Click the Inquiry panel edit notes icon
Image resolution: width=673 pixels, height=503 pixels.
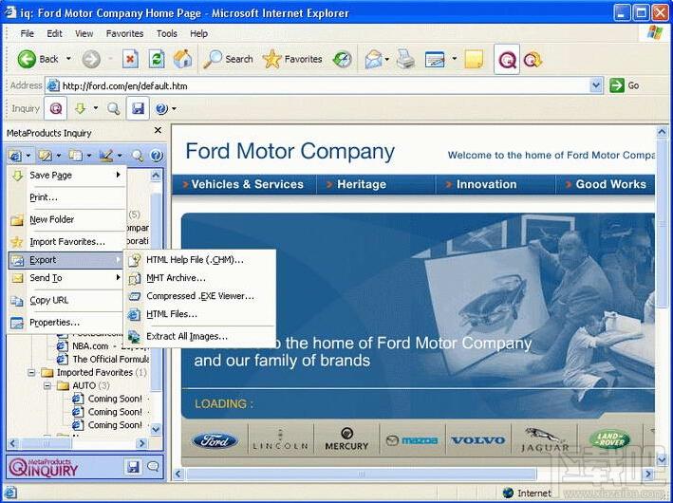coord(45,156)
